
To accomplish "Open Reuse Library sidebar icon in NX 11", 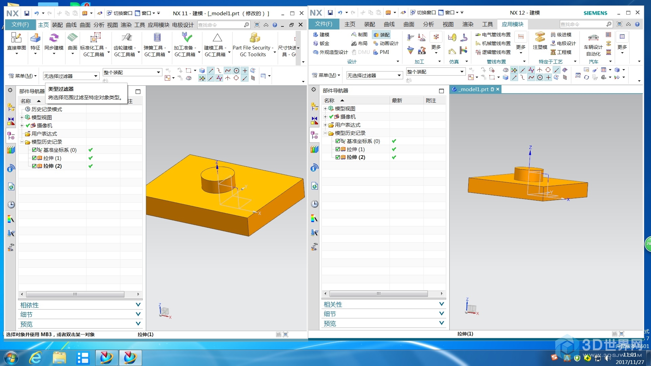I will tap(11, 150).
